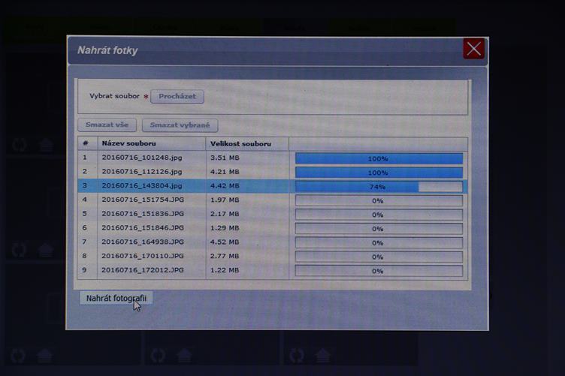This screenshot has height=376, width=565.
Task: Click the 3.51 MB size cell
Action: click(225, 158)
